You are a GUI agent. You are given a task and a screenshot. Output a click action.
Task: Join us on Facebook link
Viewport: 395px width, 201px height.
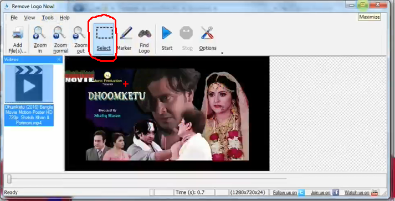tap(320, 193)
